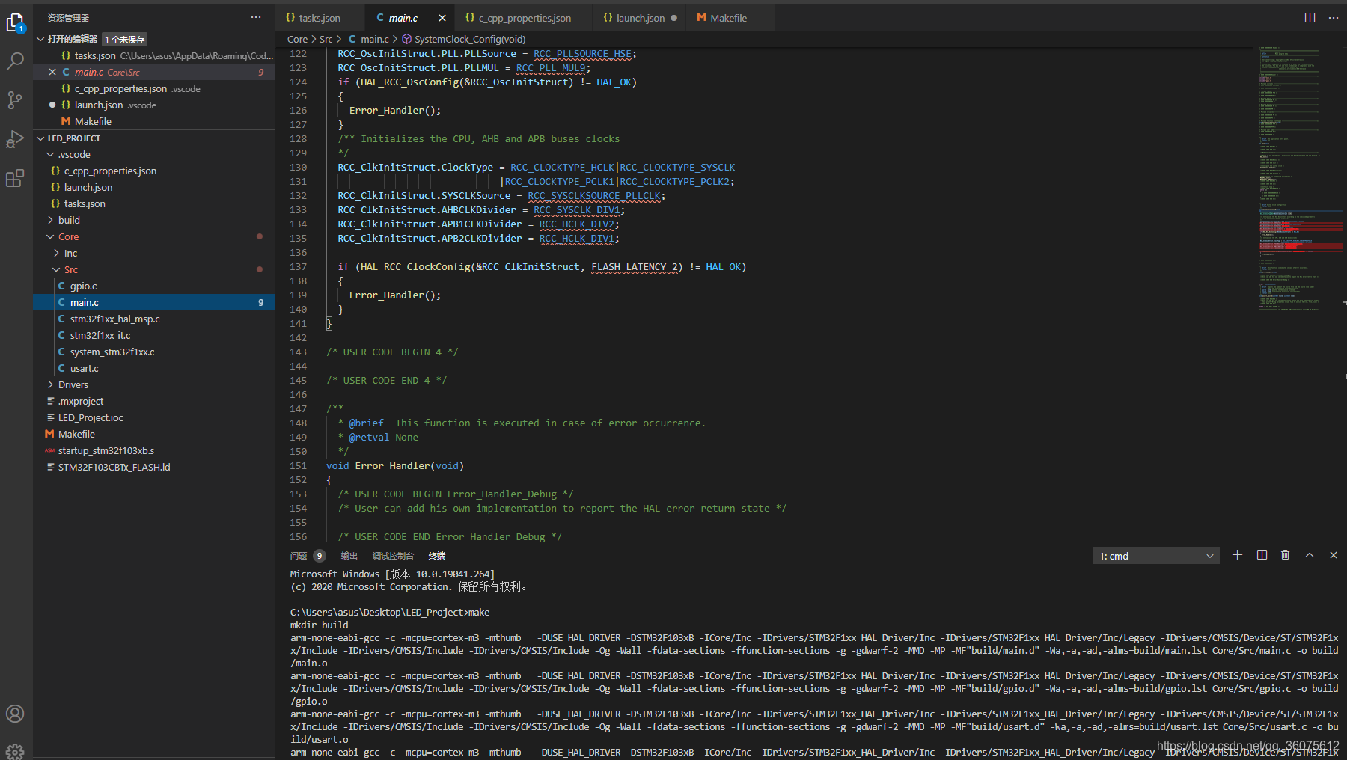This screenshot has height=760, width=1347.
Task: Open the Source Control view
Action: [x=15, y=100]
